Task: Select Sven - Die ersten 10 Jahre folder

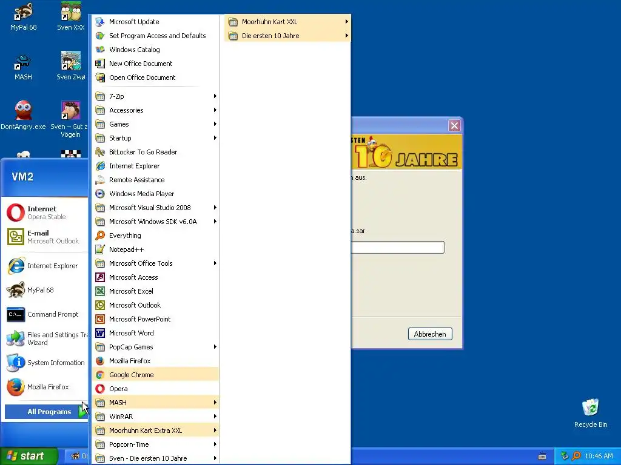Action: click(x=156, y=458)
